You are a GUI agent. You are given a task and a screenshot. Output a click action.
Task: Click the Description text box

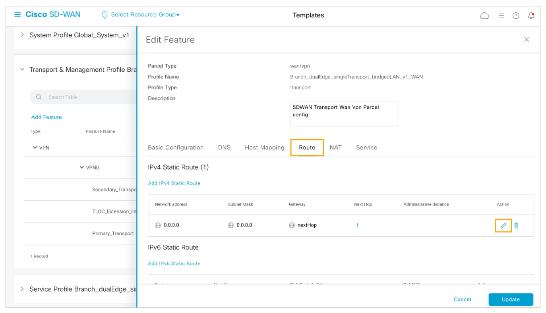[x=344, y=114]
